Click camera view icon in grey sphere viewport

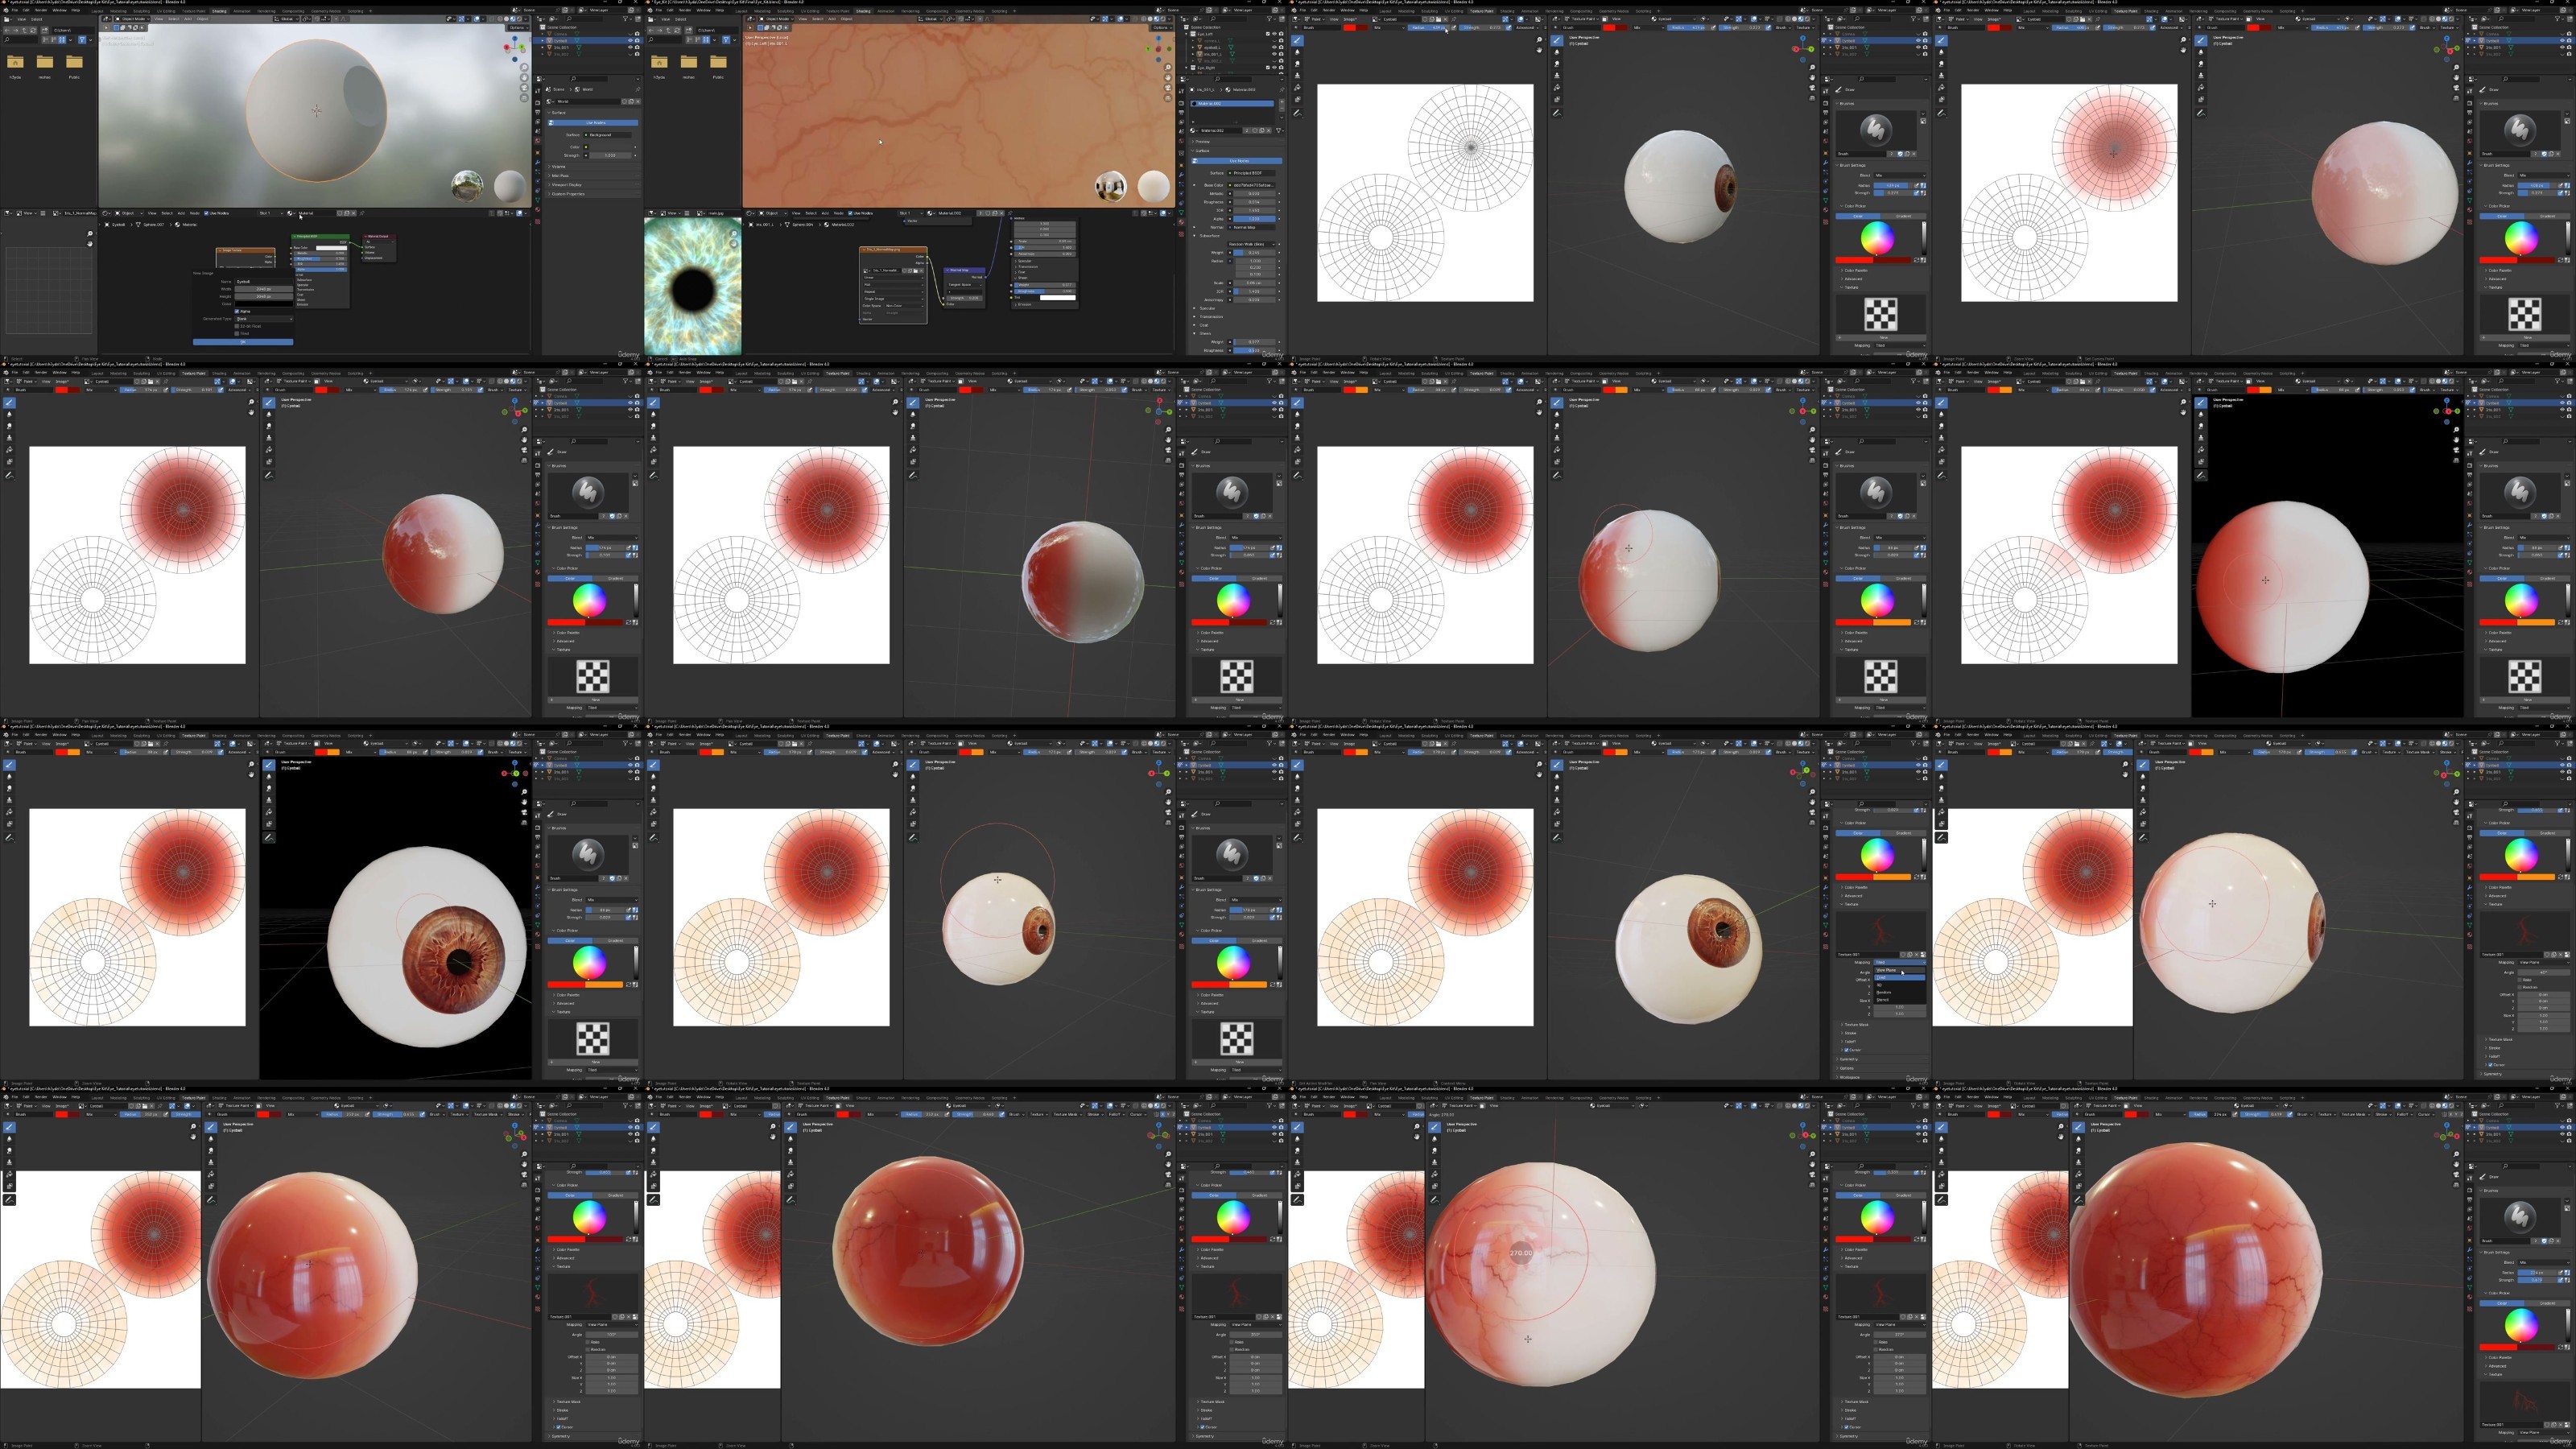(x=525, y=88)
